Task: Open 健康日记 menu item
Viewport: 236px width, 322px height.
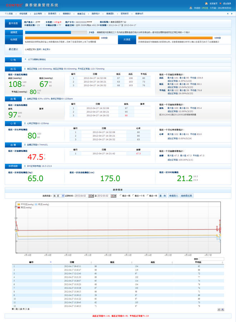Action: [81, 14]
